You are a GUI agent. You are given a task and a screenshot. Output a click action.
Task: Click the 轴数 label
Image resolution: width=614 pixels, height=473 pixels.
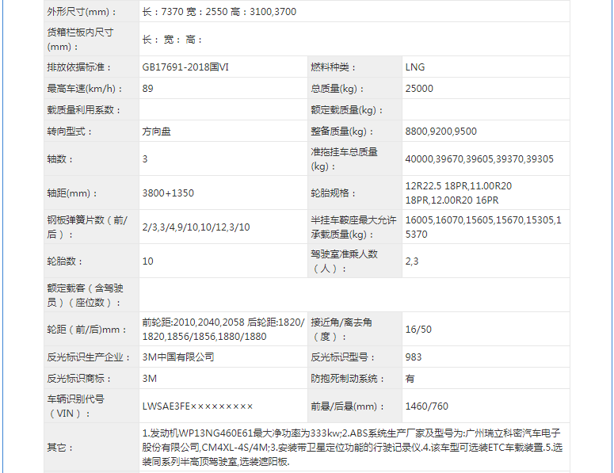[x=60, y=159]
